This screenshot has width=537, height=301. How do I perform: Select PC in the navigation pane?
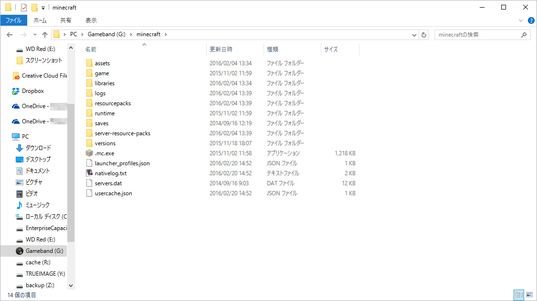21,136
